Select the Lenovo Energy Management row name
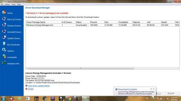The width and height of the screenshot is (181, 101). tap(41, 25)
